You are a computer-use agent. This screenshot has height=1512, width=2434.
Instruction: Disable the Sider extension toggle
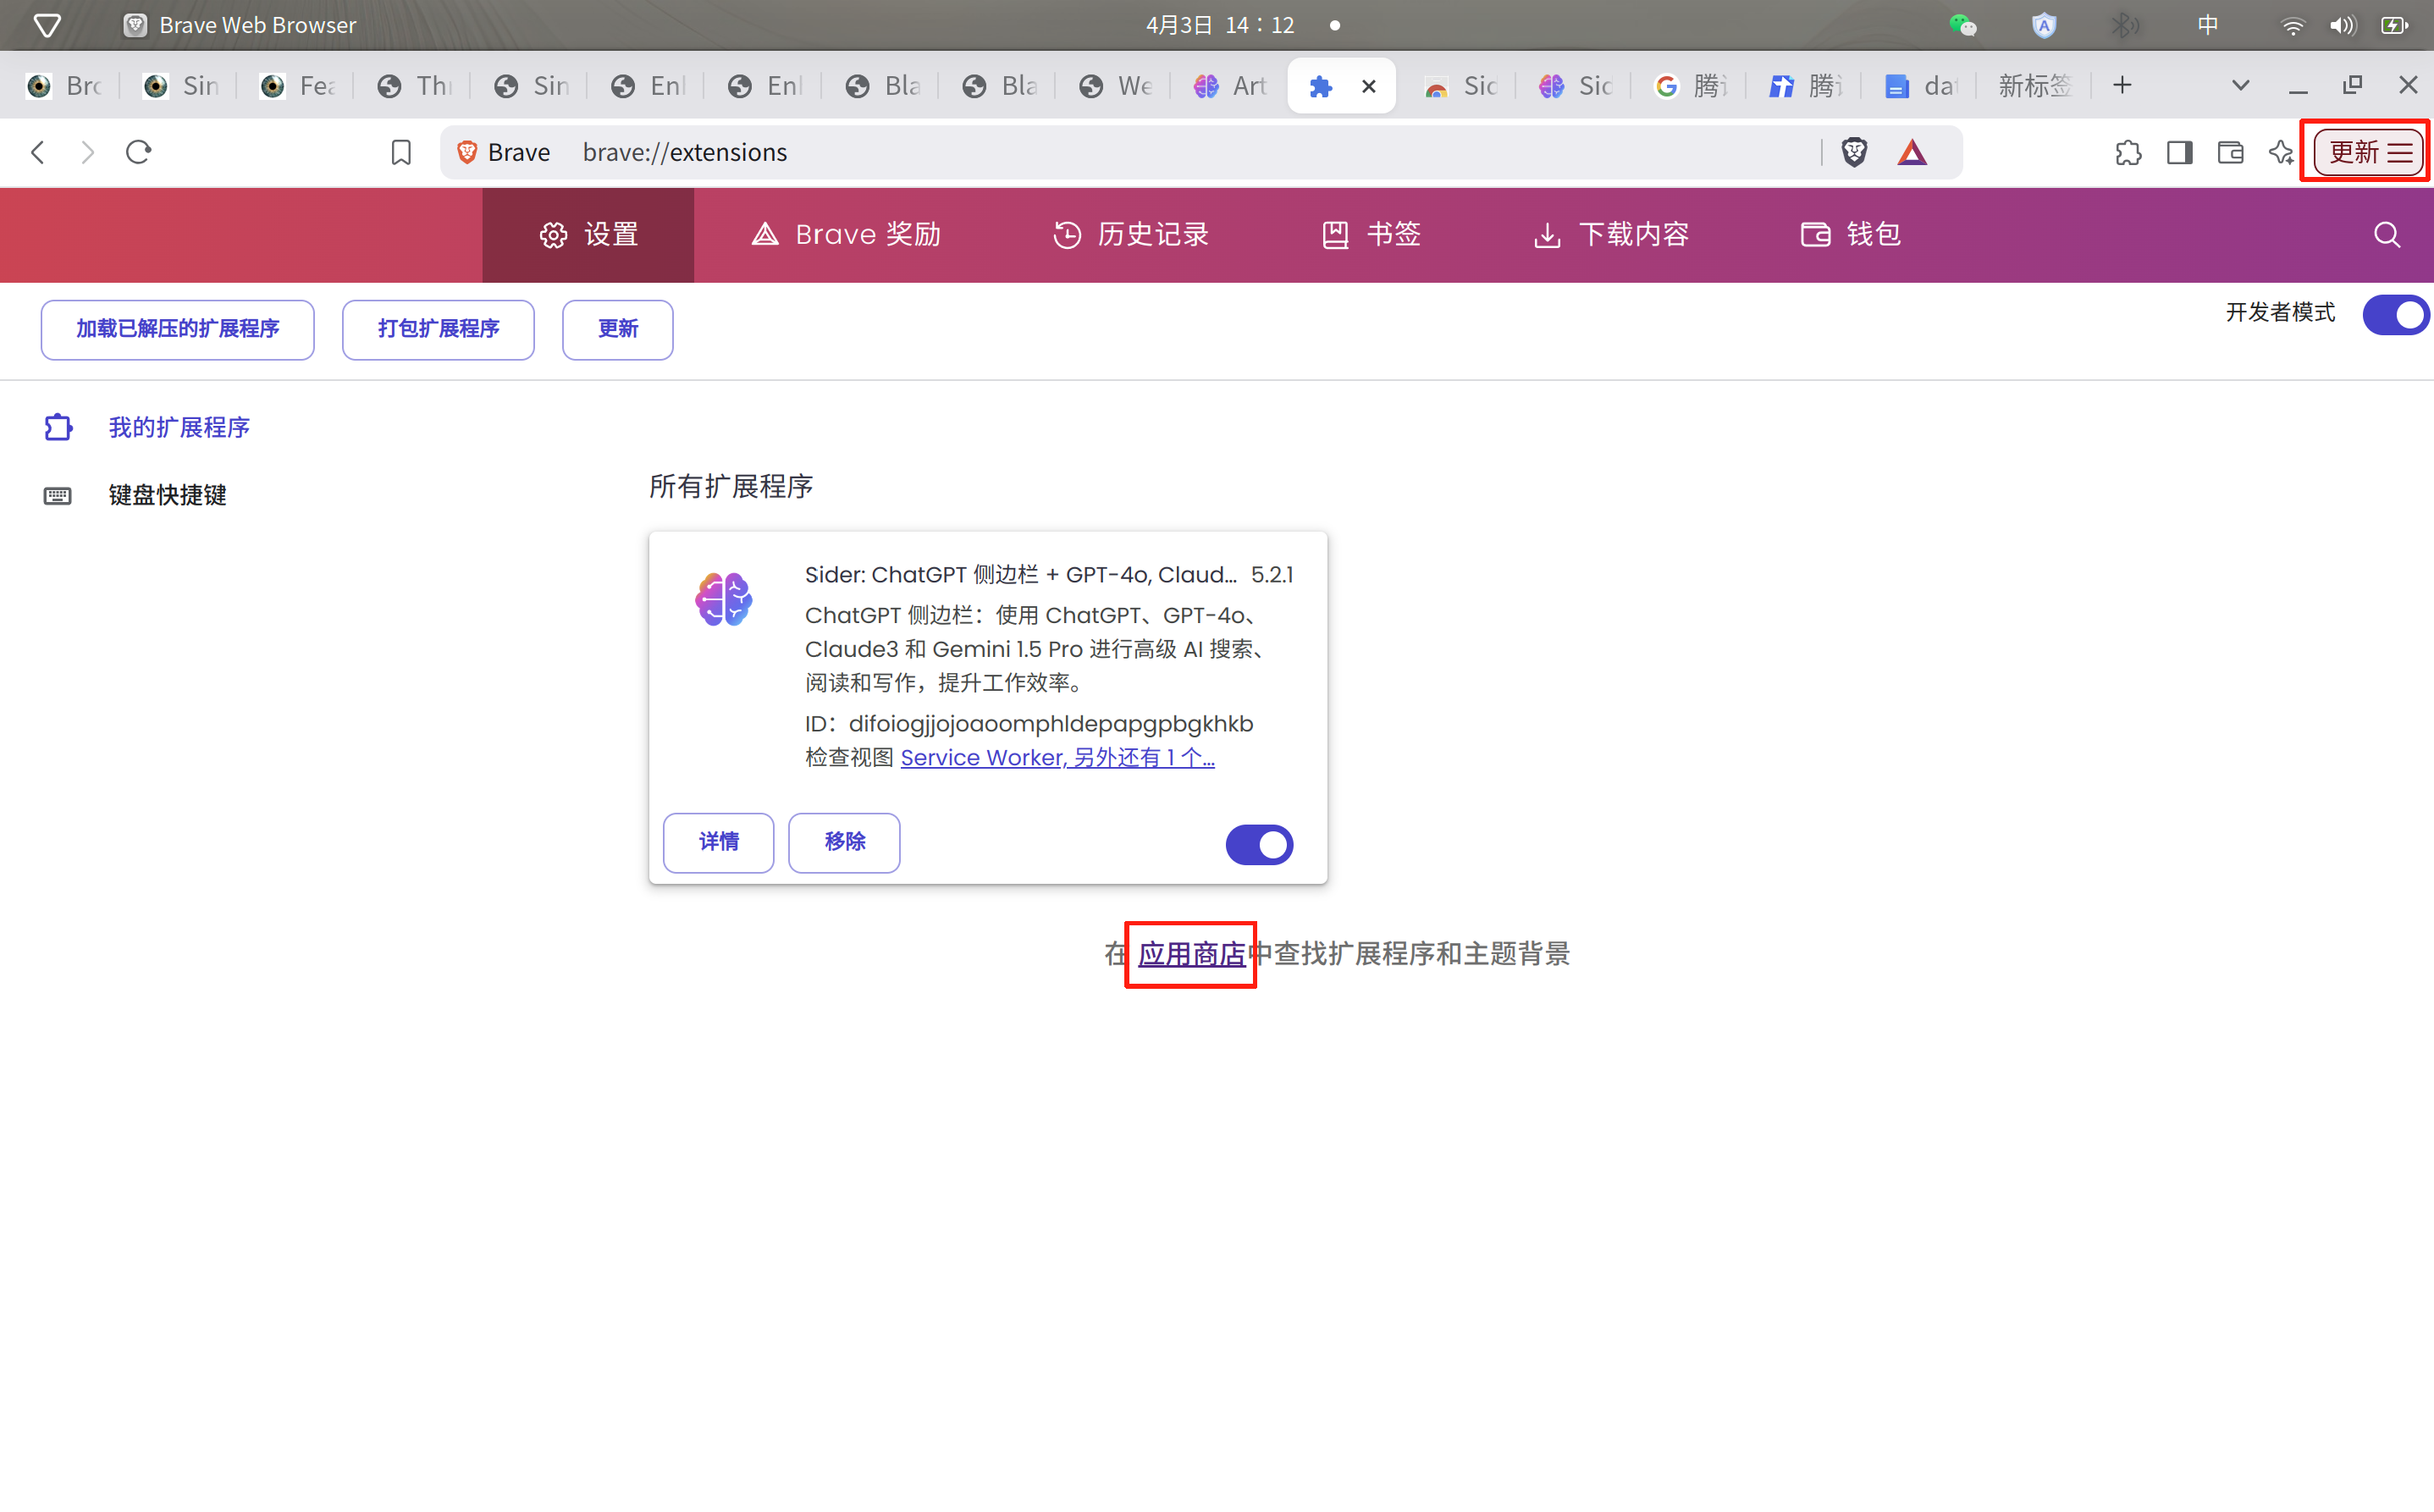point(1259,844)
